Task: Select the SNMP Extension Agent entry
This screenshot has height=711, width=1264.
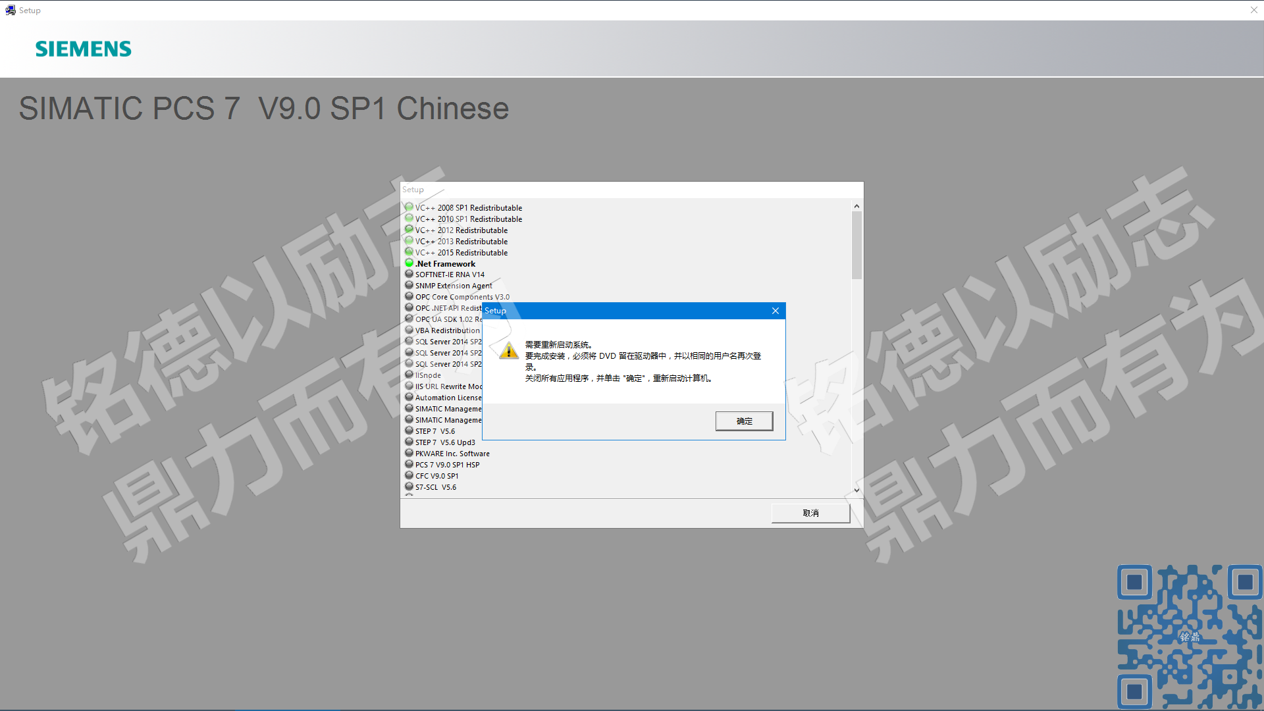Action: (x=454, y=286)
